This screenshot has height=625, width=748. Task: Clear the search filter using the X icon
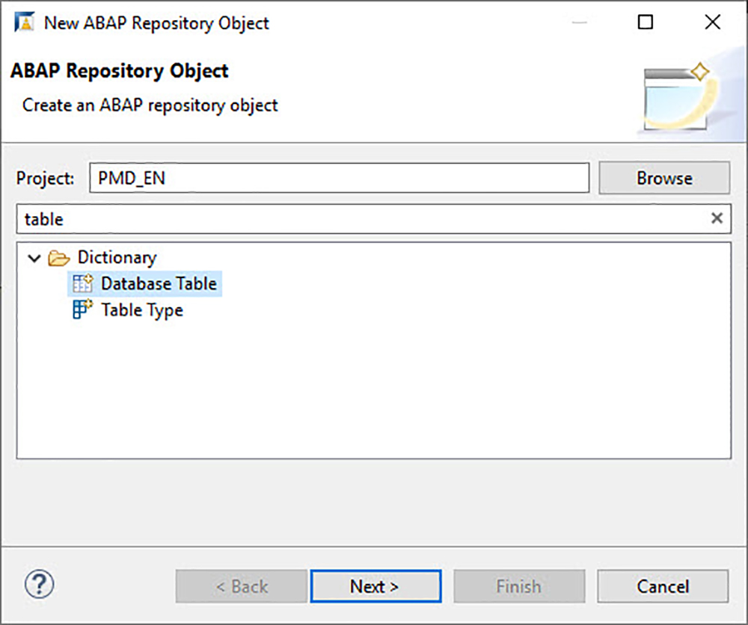click(717, 218)
